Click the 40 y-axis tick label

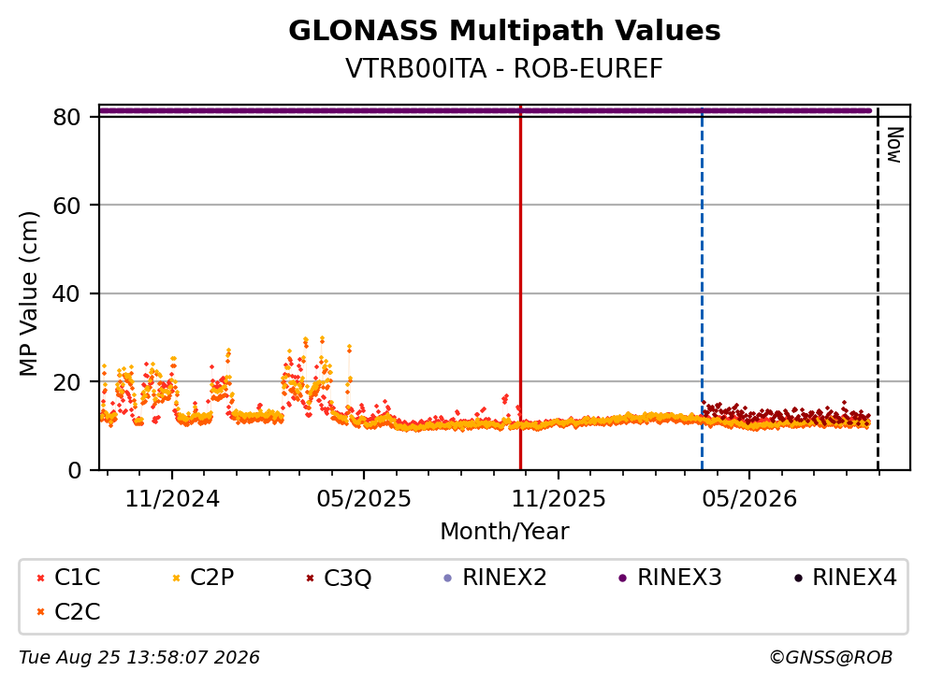tap(67, 293)
